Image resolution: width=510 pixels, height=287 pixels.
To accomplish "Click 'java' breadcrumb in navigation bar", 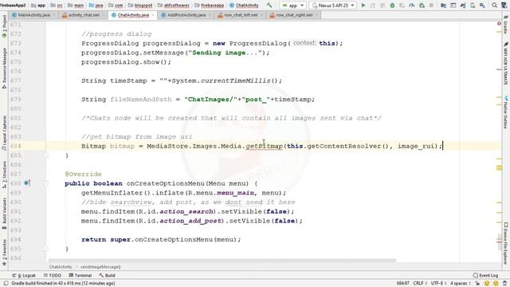I will (96, 6).
